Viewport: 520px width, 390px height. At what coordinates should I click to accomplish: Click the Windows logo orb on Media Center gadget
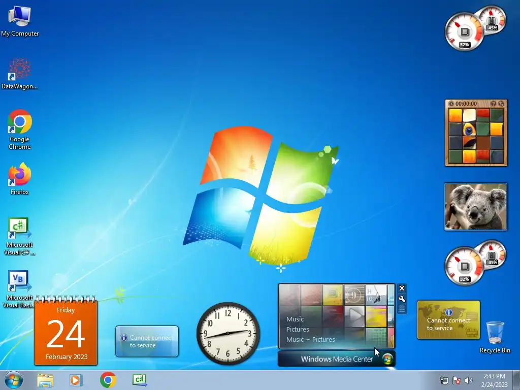387,359
